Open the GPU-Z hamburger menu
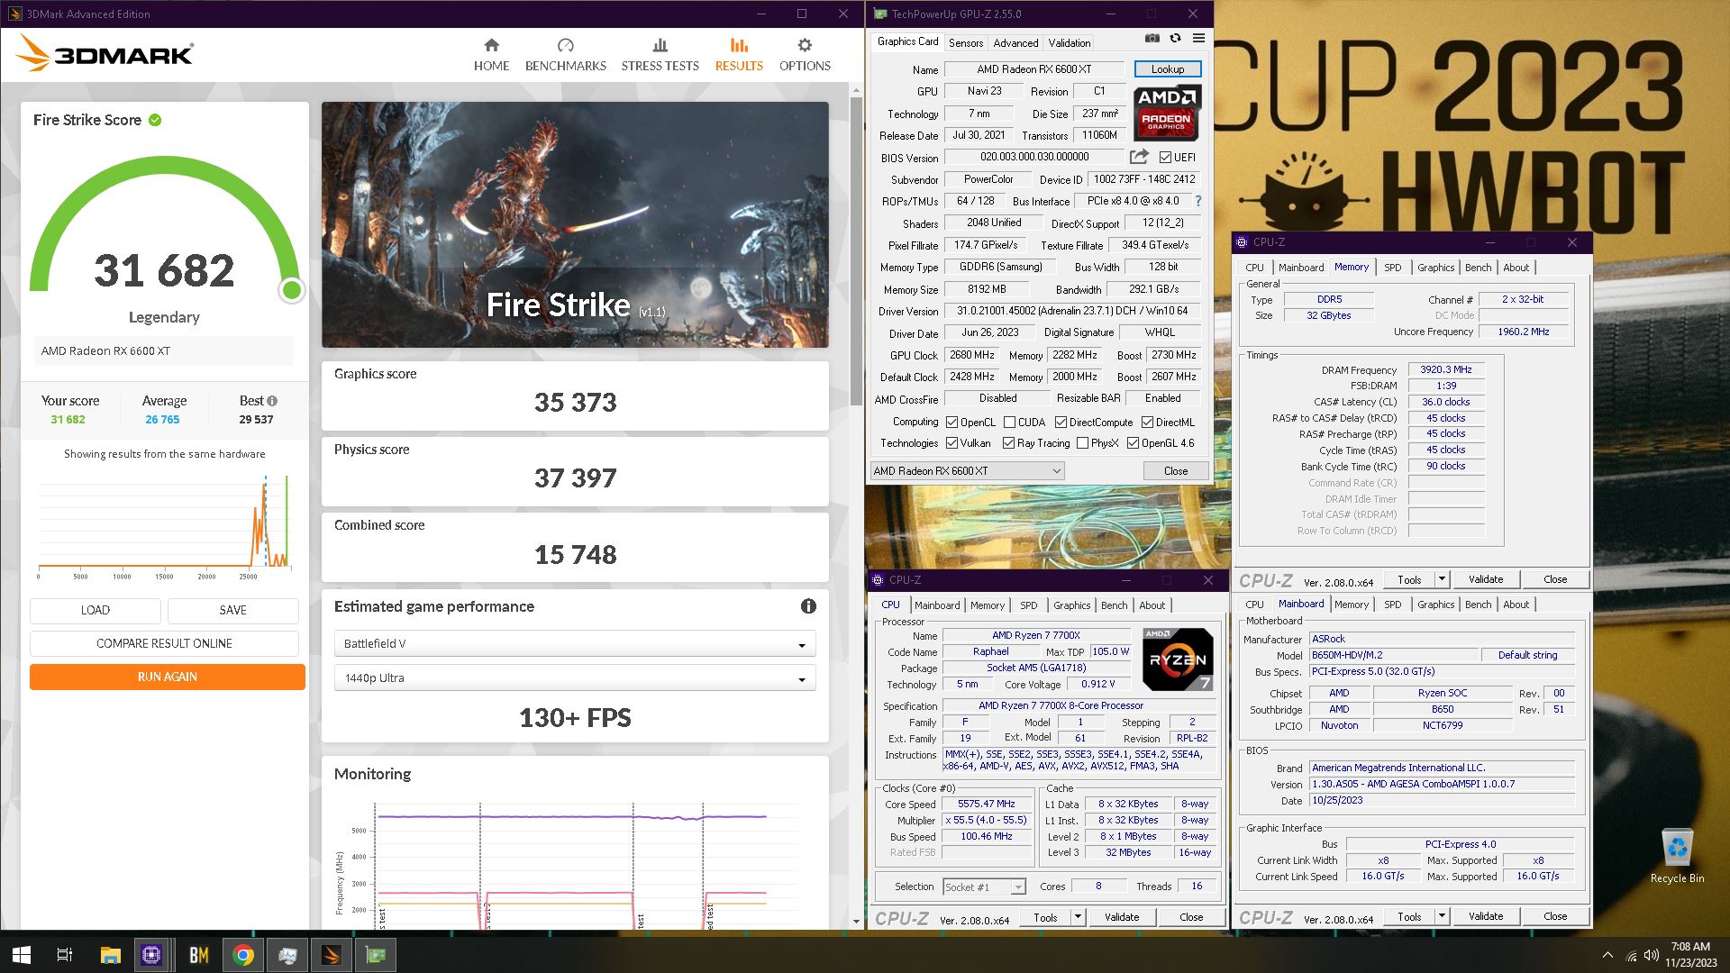The image size is (1730, 973). coord(1198,38)
